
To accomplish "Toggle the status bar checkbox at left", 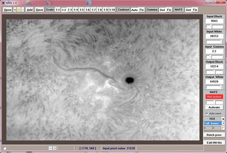I will point(5,148).
